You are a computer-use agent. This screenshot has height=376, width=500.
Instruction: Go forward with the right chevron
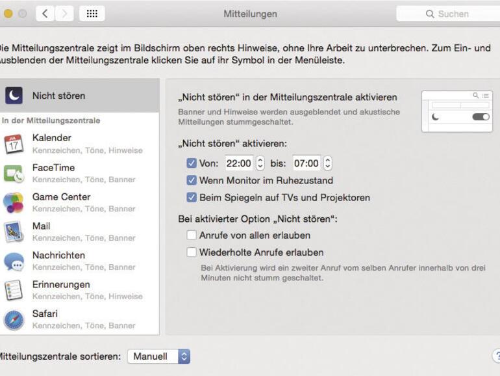point(64,14)
